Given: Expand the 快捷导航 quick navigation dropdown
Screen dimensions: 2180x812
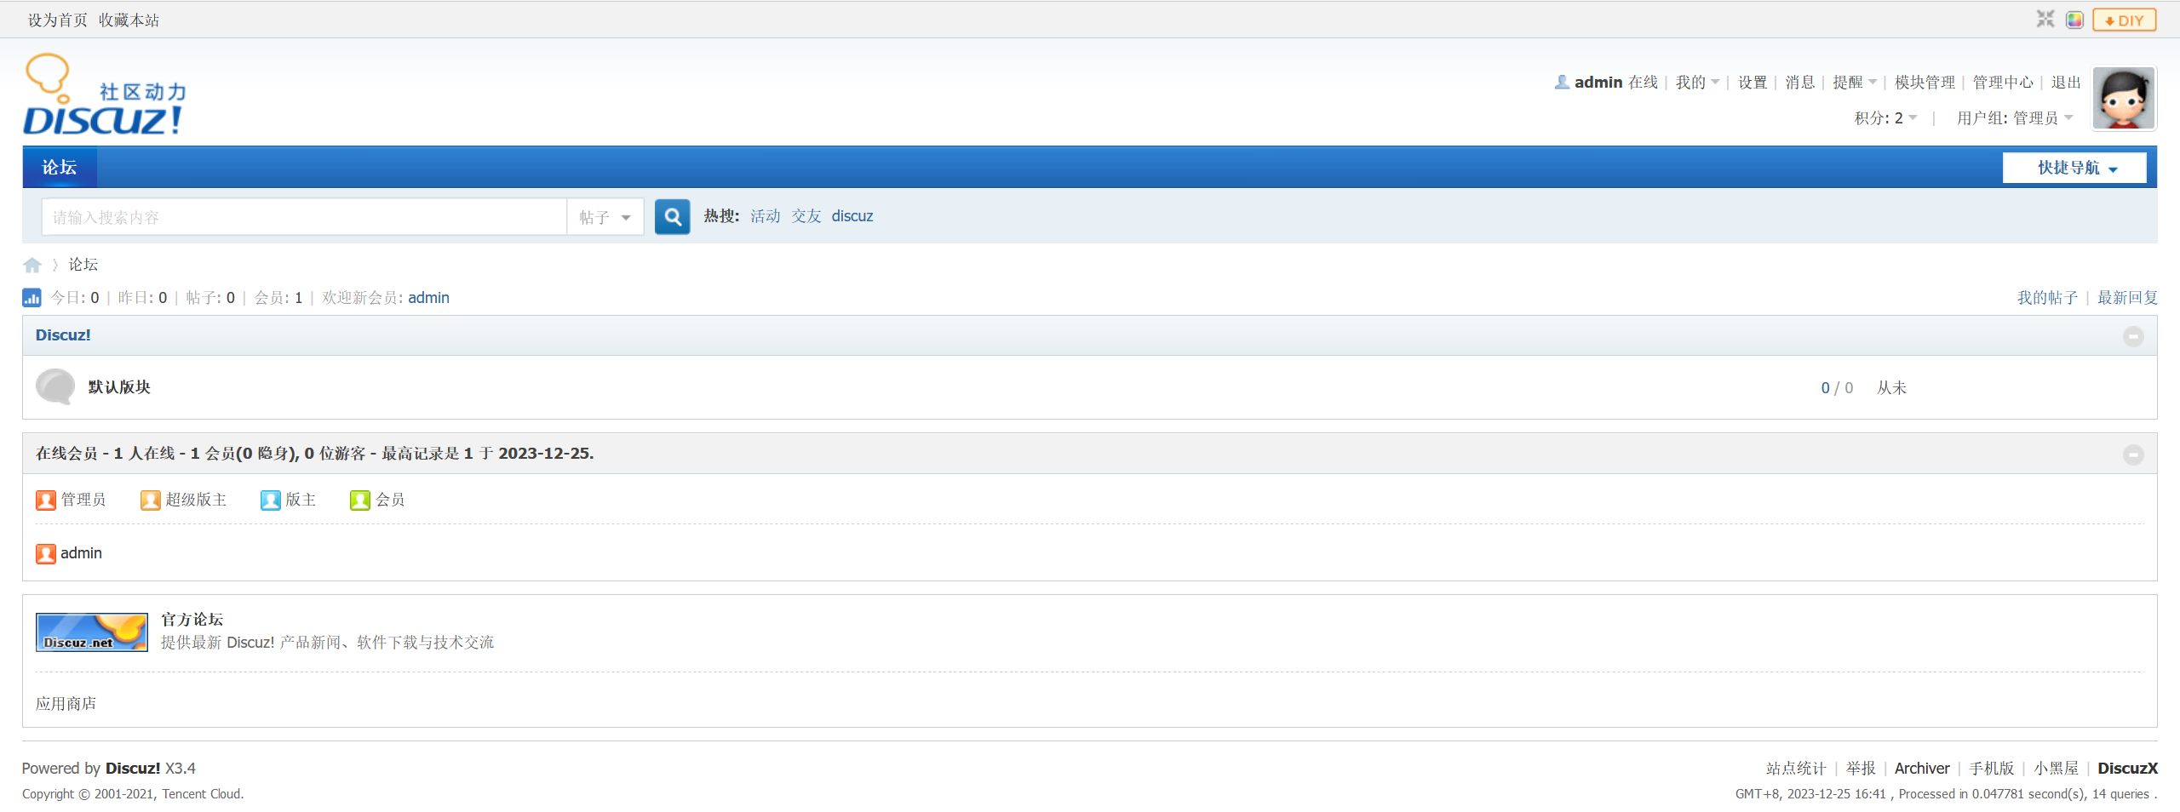Looking at the screenshot, I should tap(2074, 168).
